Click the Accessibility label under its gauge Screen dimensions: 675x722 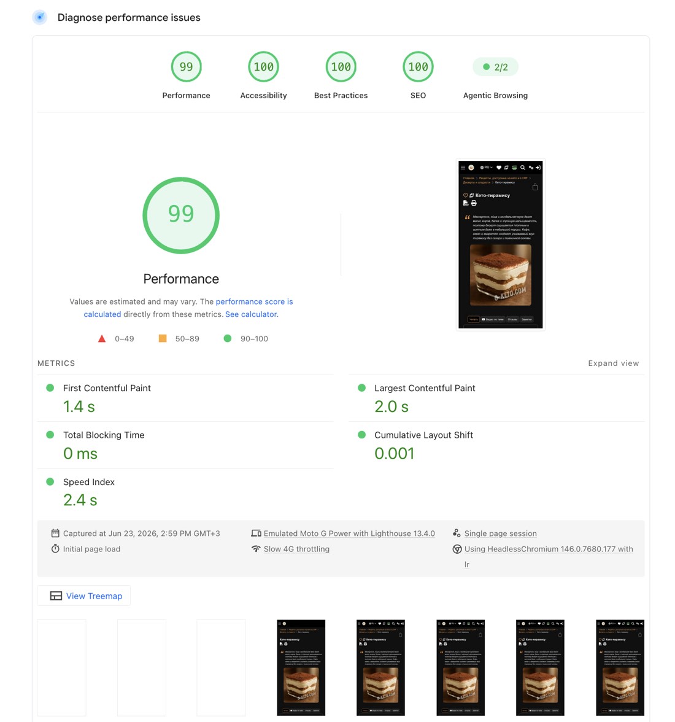[x=263, y=95]
